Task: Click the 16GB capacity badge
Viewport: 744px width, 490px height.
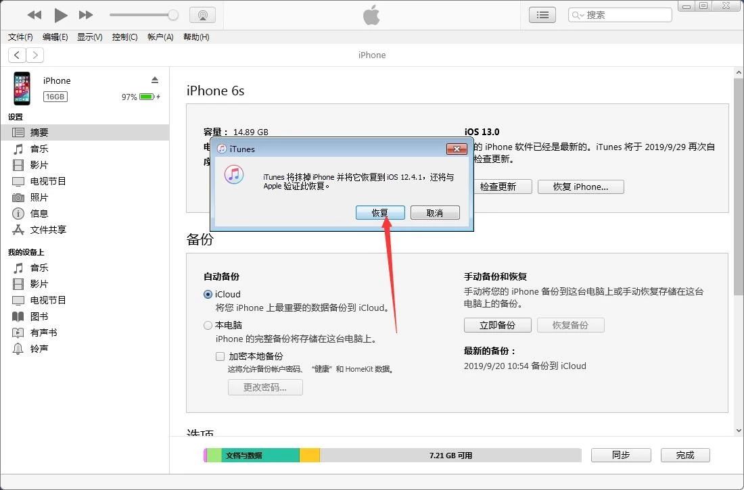Action: [x=55, y=97]
